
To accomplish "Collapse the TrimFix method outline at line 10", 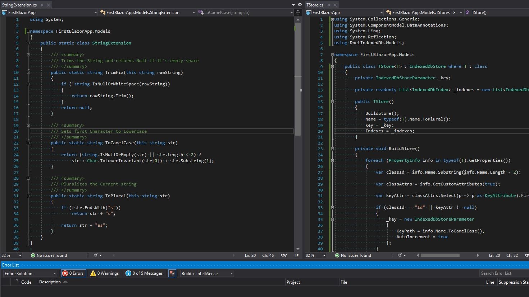I will pyautogui.click(x=28, y=72).
